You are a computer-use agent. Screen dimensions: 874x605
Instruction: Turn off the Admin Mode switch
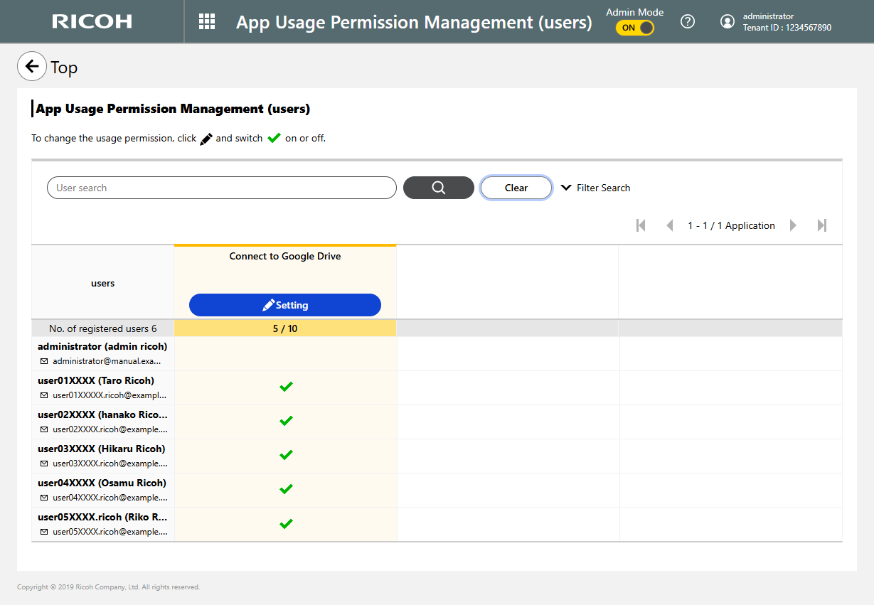[634, 28]
